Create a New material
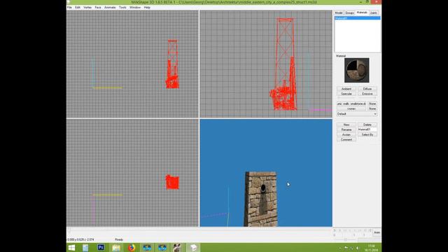 click(346, 125)
